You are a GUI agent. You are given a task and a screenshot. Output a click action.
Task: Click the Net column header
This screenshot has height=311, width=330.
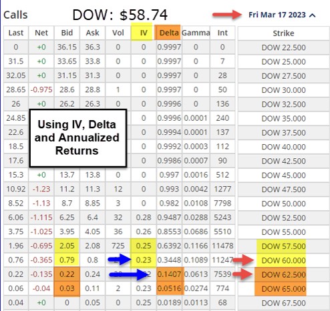pyautogui.click(x=41, y=33)
